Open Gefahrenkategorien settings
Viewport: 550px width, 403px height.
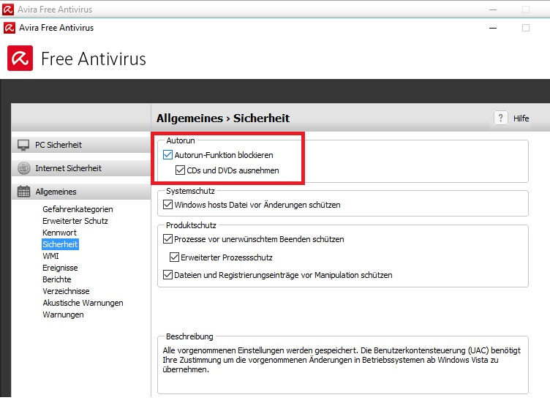78,209
